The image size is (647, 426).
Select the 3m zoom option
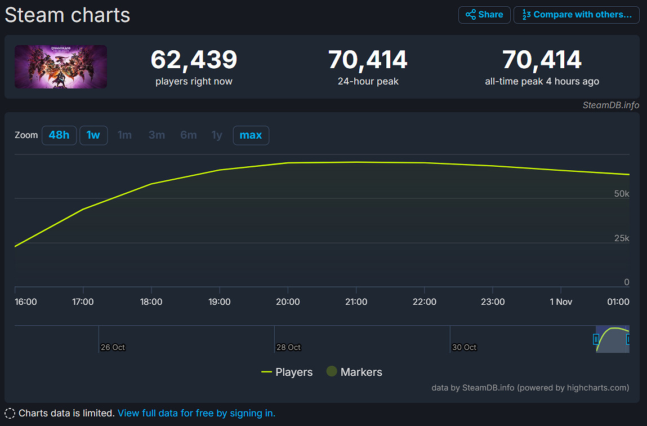tap(157, 135)
